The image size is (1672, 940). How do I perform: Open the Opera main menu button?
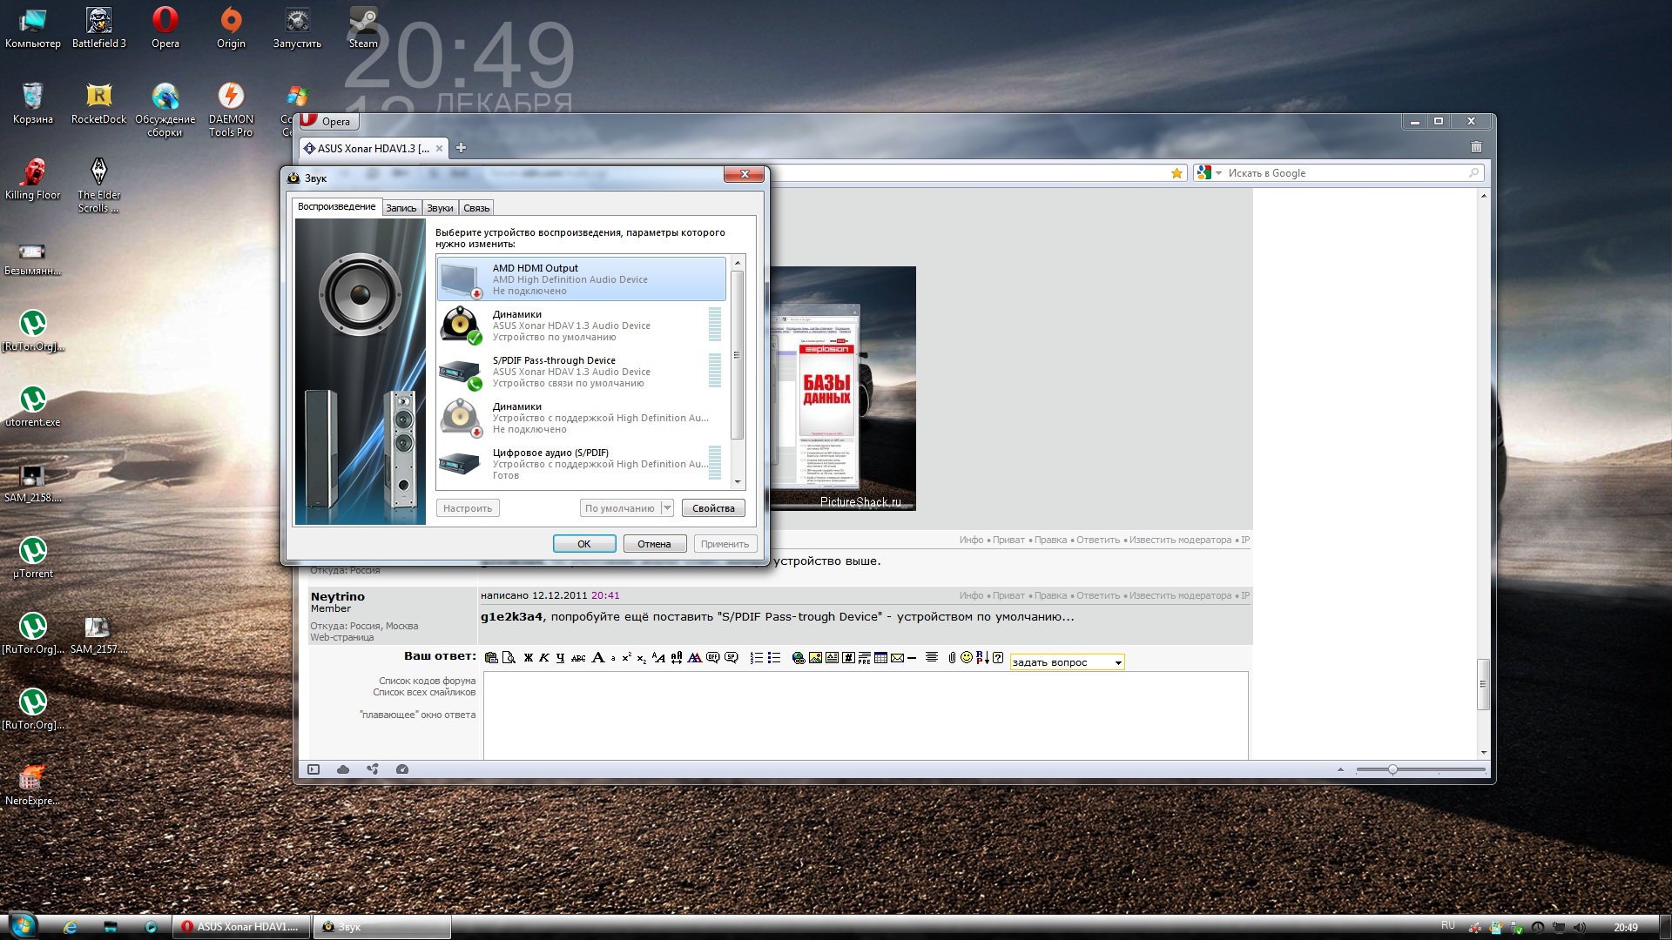pyautogui.click(x=329, y=121)
